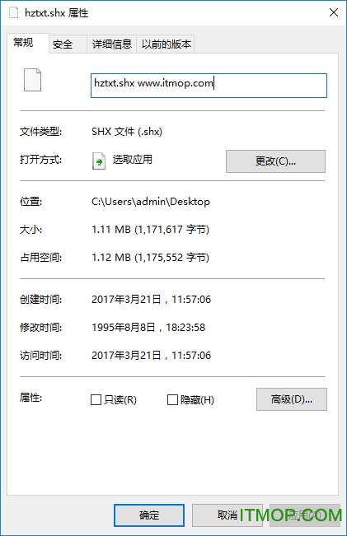Image resolution: width=347 pixels, height=536 pixels.
Task: Click the file icon in title bar
Action: point(14,12)
